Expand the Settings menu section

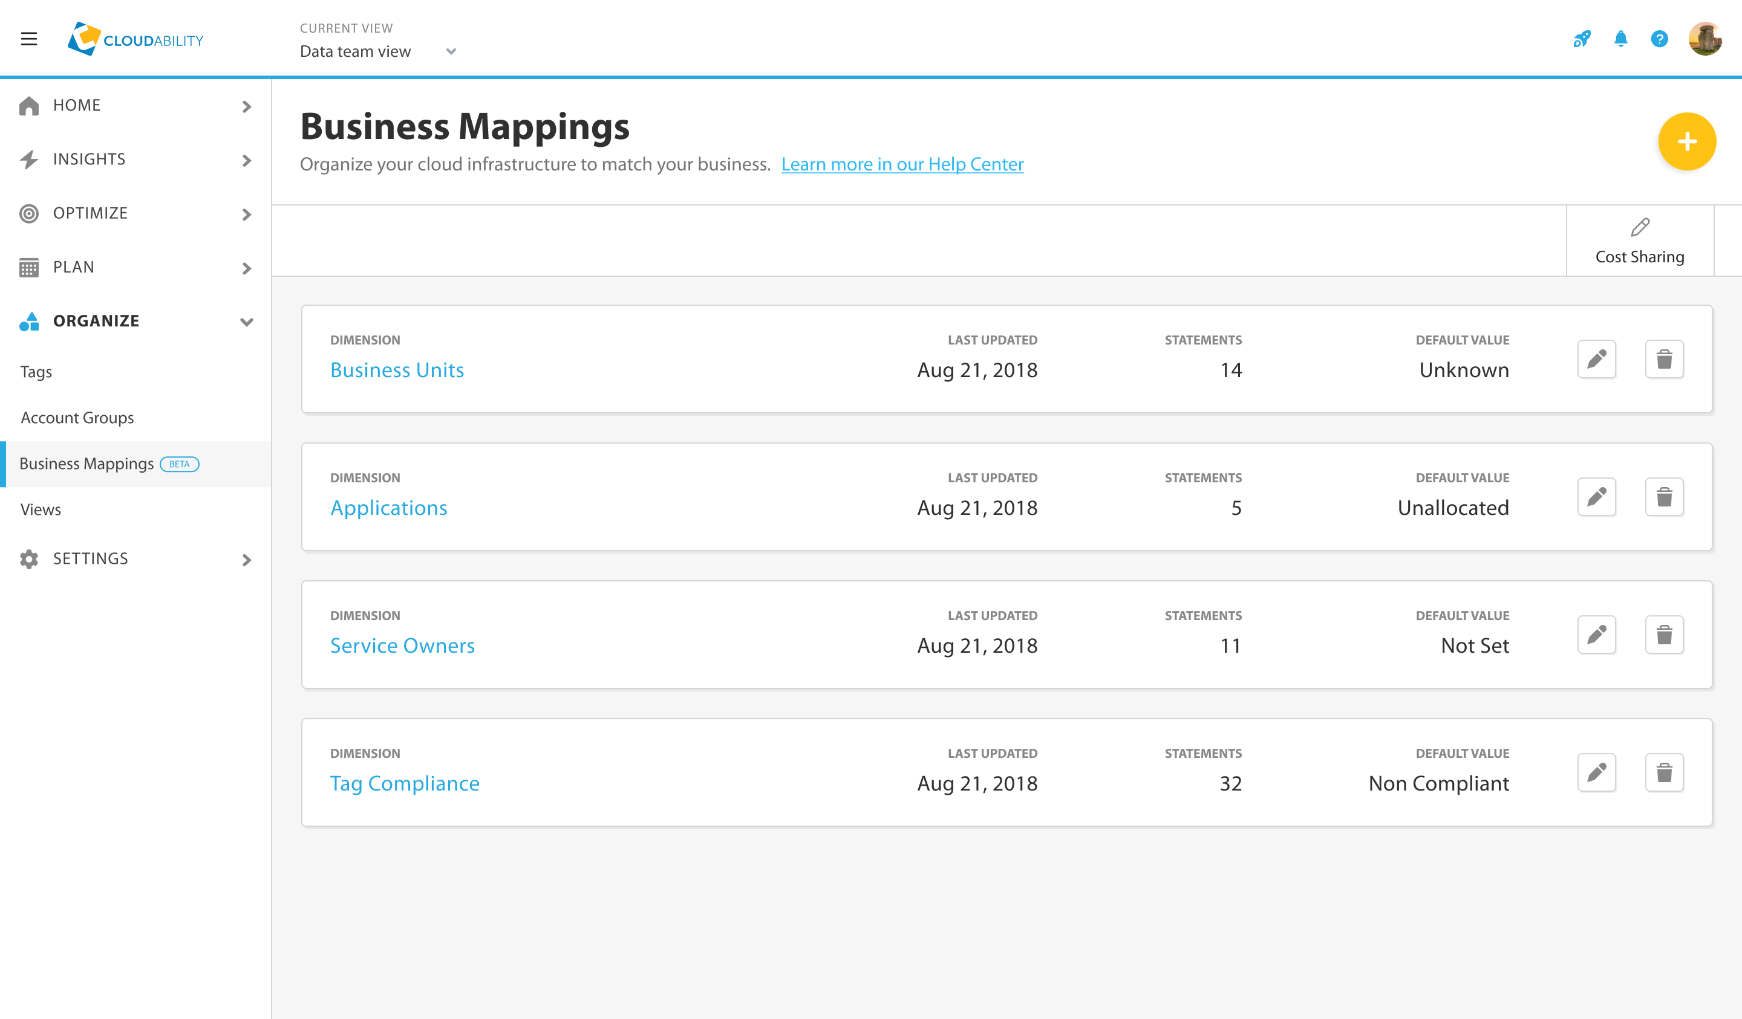(x=135, y=559)
